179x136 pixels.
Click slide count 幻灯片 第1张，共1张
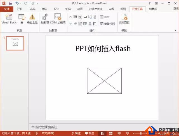(x=16, y=133)
